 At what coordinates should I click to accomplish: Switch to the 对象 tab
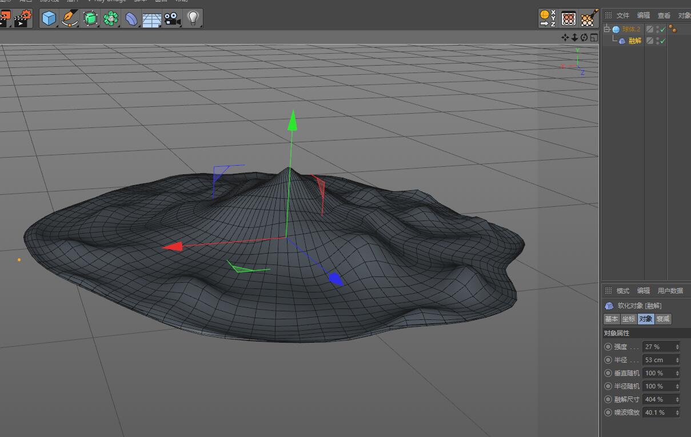pos(646,319)
